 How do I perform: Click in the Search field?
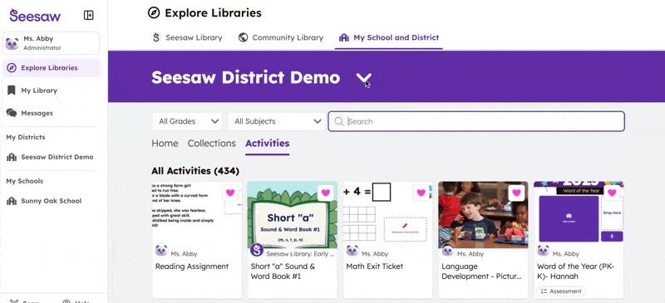pos(476,122)
